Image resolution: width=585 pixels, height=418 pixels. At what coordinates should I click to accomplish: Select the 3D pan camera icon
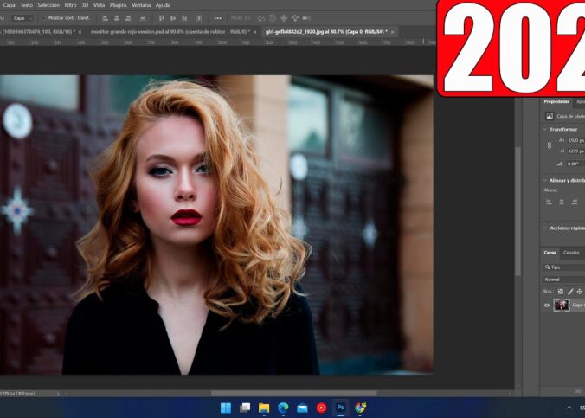[284, 18]
